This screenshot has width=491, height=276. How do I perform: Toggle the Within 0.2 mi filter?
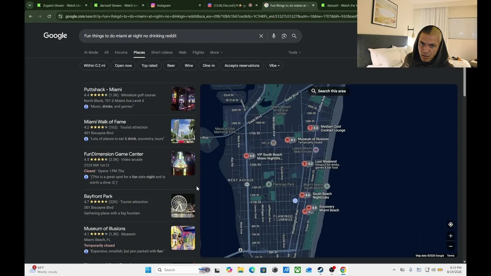tap(94, 66)
